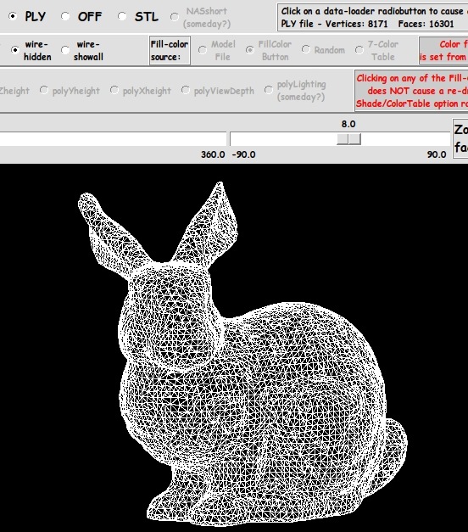
Task: Select the polyYheight shading option
Action: click(43, 90)
